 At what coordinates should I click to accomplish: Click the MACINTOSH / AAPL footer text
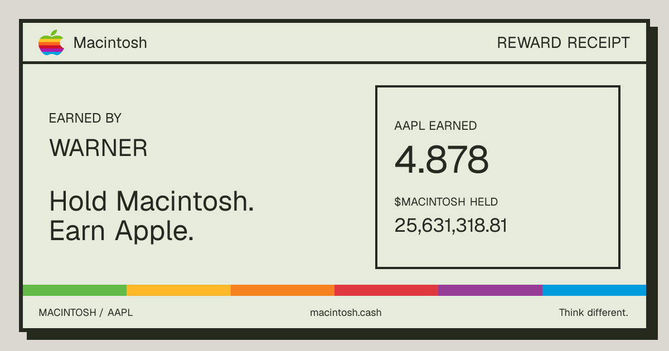pos(86,313)
